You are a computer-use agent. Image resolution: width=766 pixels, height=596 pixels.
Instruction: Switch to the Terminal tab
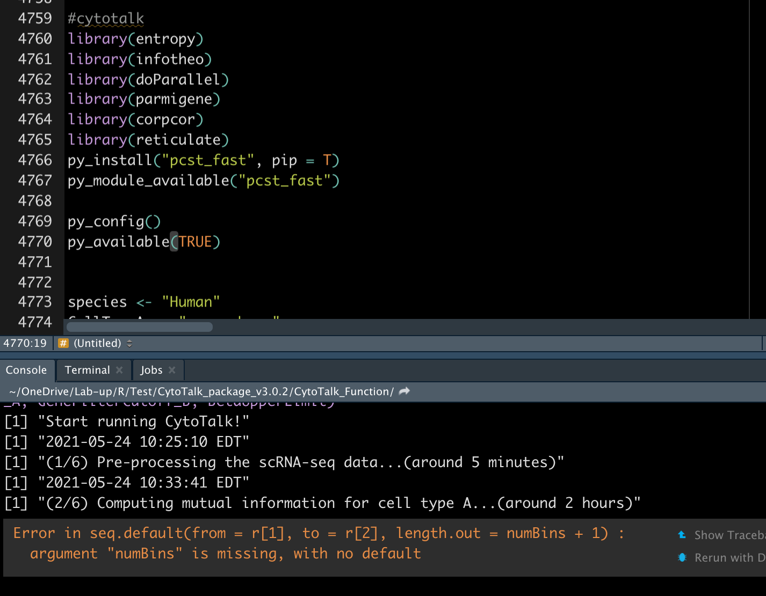pos(86,370)
